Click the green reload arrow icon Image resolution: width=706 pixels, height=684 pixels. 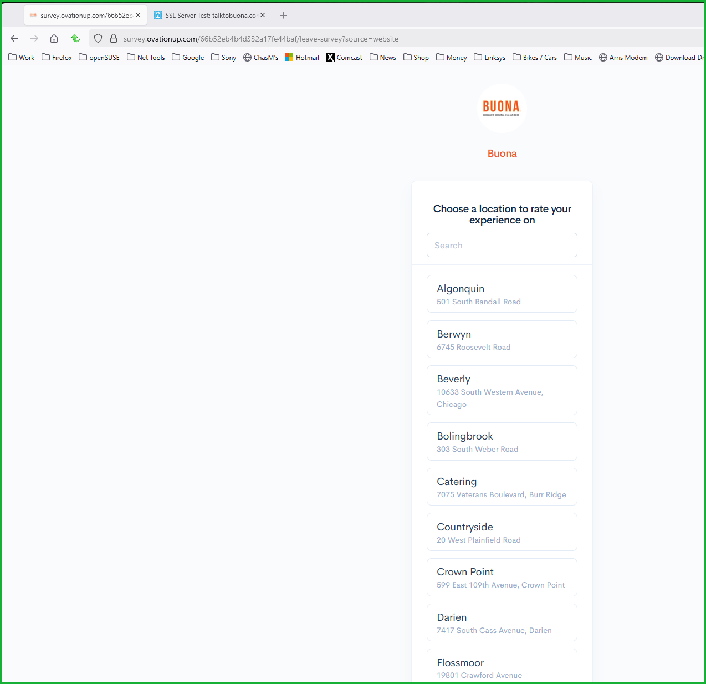[75, 38]
